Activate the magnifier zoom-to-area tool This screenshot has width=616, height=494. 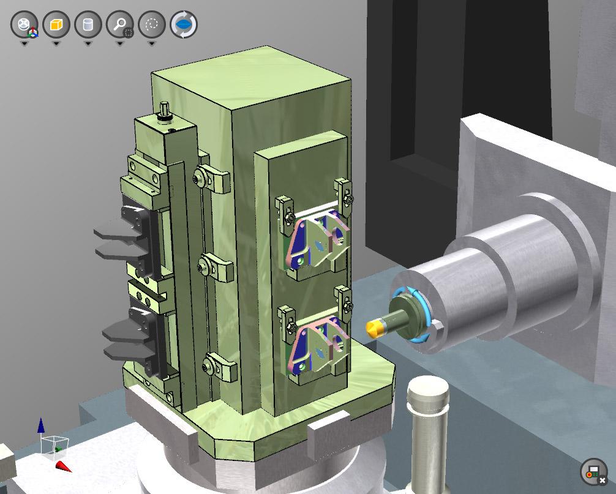point(120,25)
